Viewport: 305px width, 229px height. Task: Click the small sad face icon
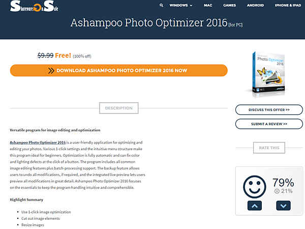point(277,191)
